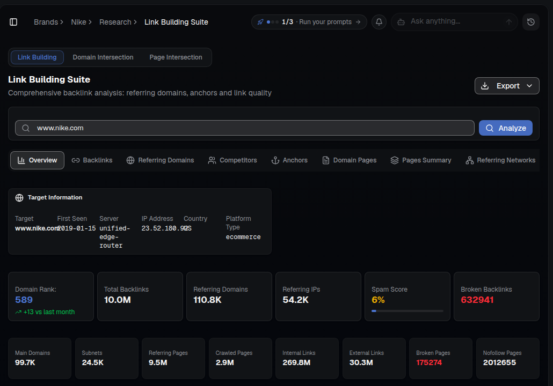This screenshot has width=553, height=386.
Task: Click the globe icon on Referring Domains
Action: coord(130,160)
